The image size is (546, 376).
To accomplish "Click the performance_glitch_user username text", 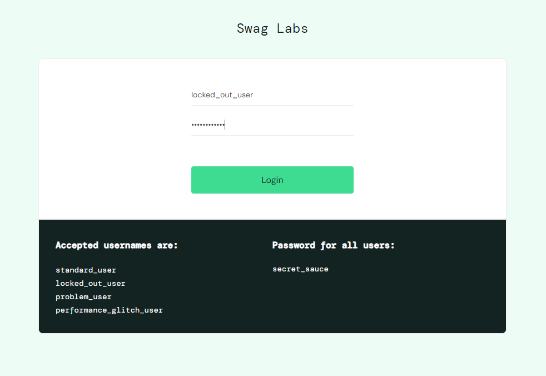I will (x=109, y=310).
